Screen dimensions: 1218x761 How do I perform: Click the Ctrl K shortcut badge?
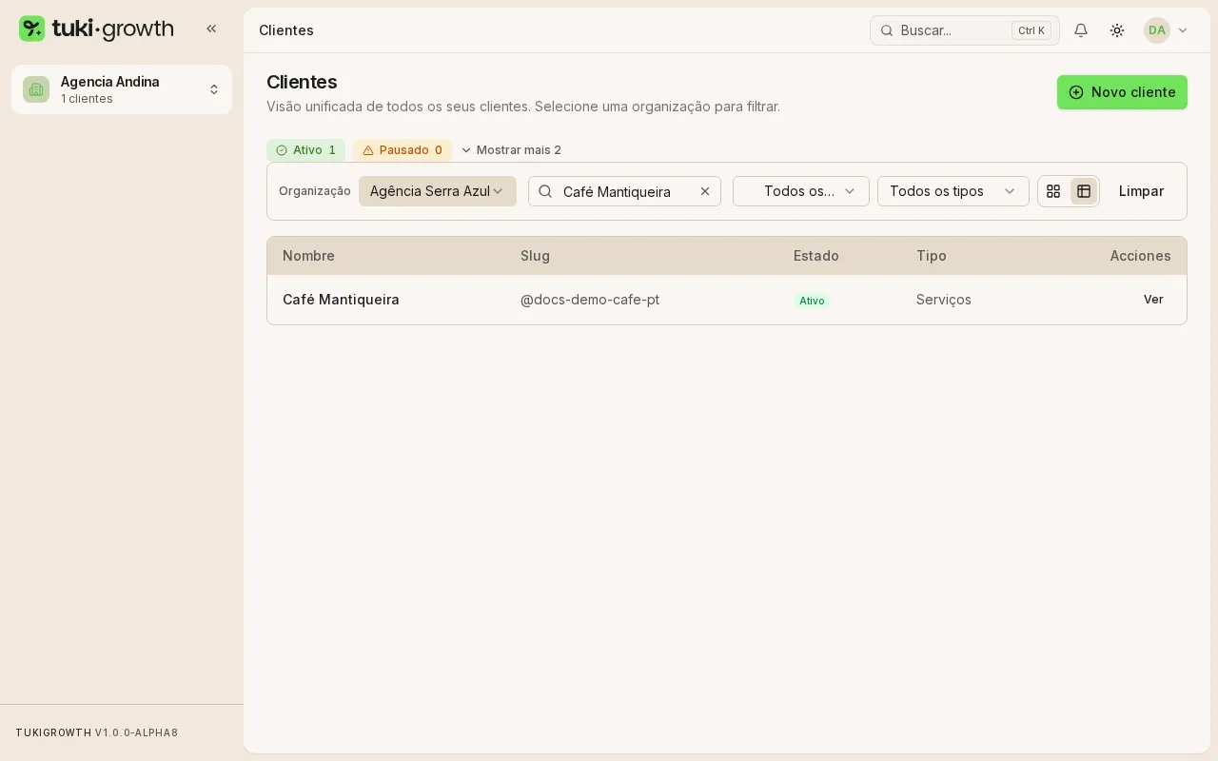point(1031,30)
